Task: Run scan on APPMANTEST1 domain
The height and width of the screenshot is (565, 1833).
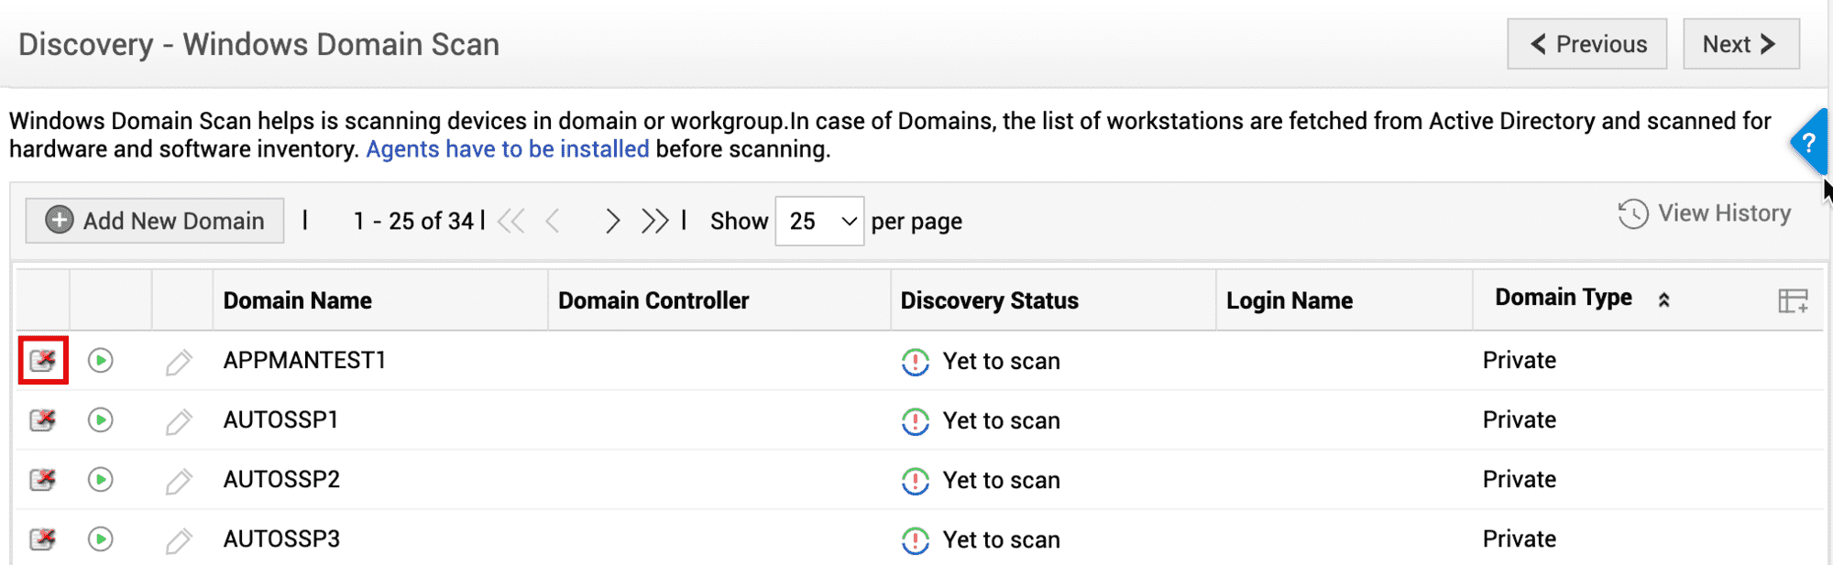Action: (101, 361)
